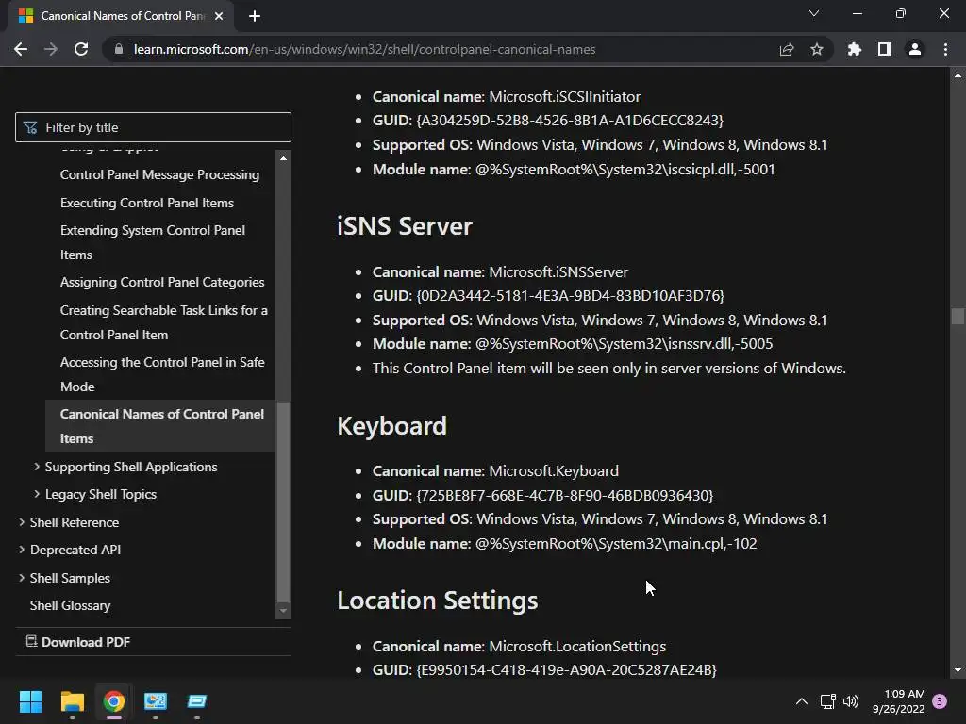Open the share page icon in address bar
The height and width of the screenshot is (724, 966).
tap(787, 49)
